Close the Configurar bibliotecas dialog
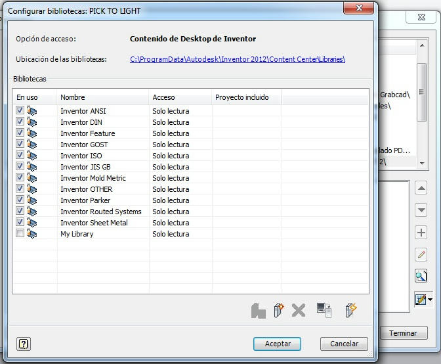The width and height of the screenshot is (441, 364). point(358,8)
